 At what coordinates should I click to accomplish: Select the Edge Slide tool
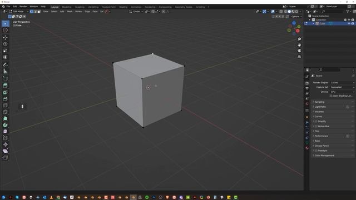[x=6, y=138]
